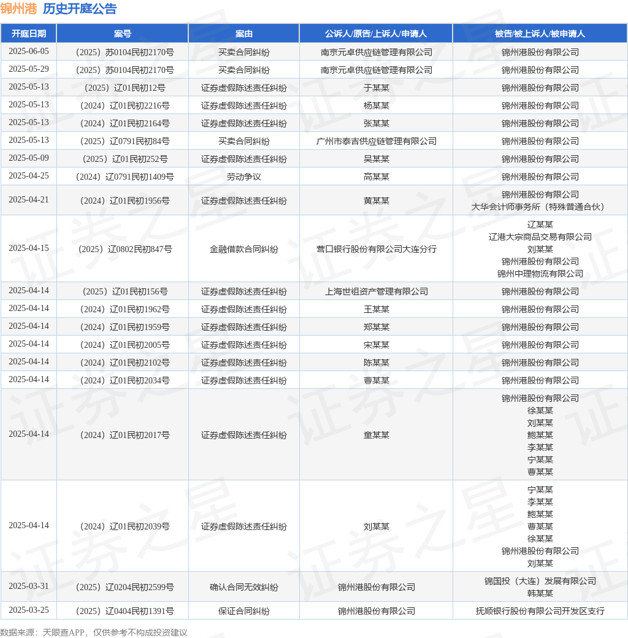The image size is (628, 638).
Task: Click plaintiff 营口银行股份有限公司大连分行
Action: [x=376, y=249]
